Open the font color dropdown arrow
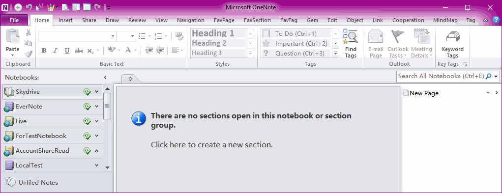The width and height of the screenshot is (502, 193). (x=135, y=51)
